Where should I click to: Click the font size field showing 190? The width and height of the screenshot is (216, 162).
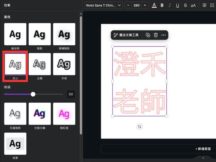[x=137, y=5]
